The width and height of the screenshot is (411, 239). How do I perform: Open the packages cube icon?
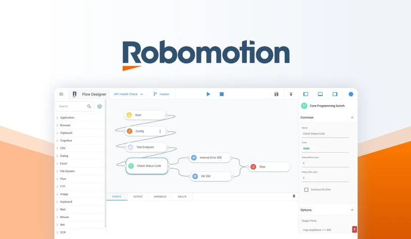tap(99, 106)
